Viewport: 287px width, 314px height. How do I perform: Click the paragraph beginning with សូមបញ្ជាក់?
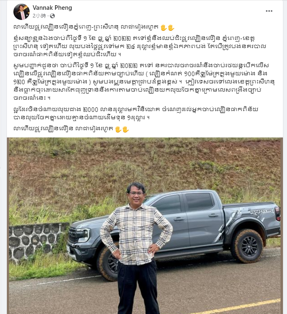click(144, 82)
